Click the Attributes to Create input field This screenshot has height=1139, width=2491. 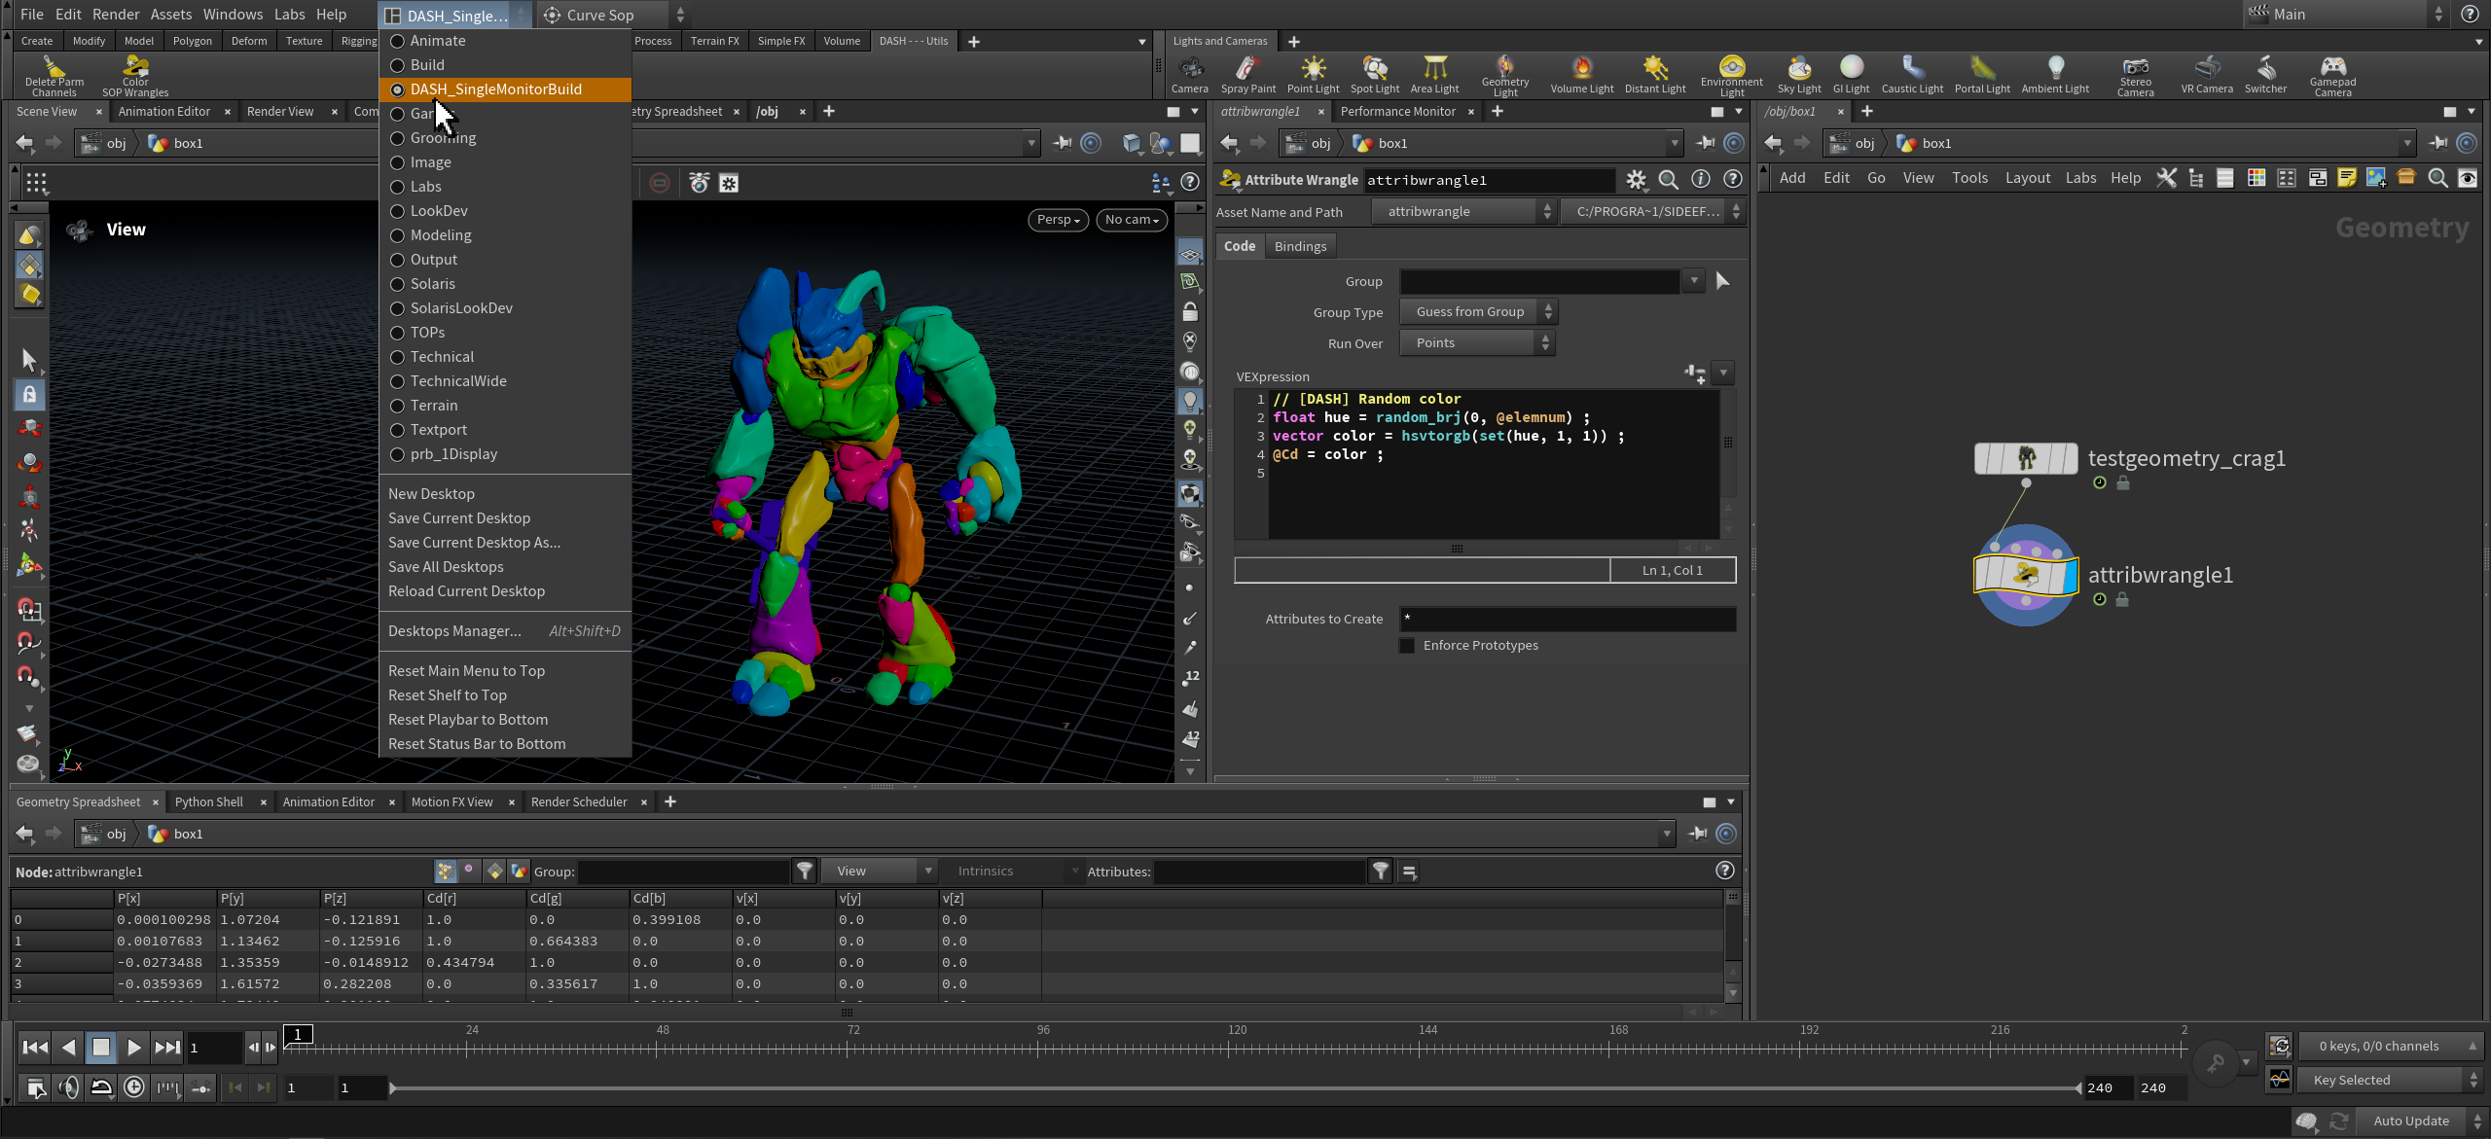[1567, 619]
